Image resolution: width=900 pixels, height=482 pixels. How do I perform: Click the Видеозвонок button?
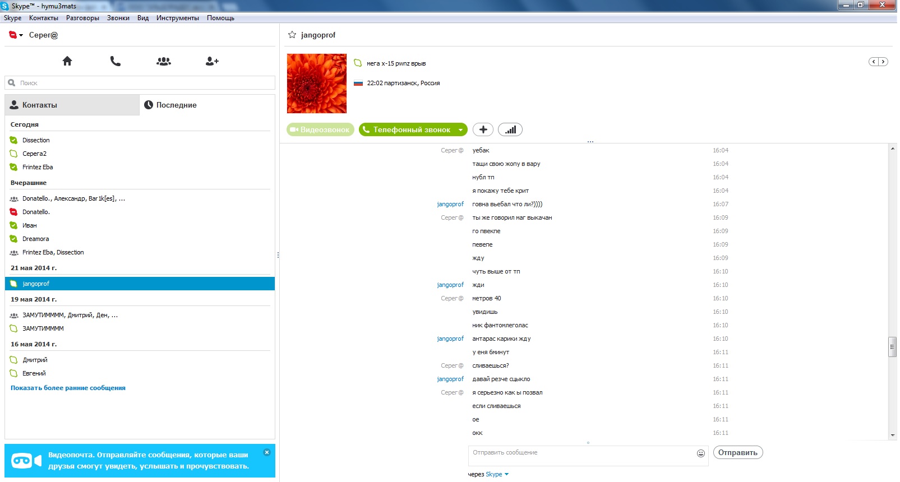point(320,129)
